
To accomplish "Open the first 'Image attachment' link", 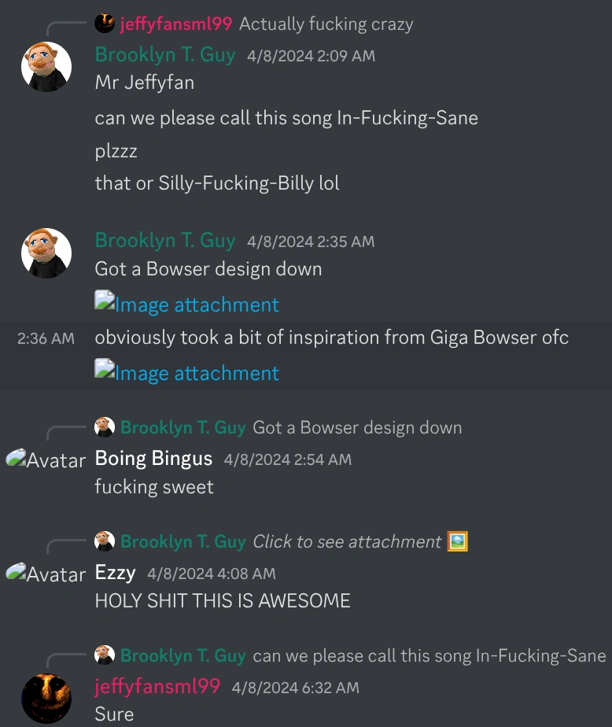I will click(187, 304).
